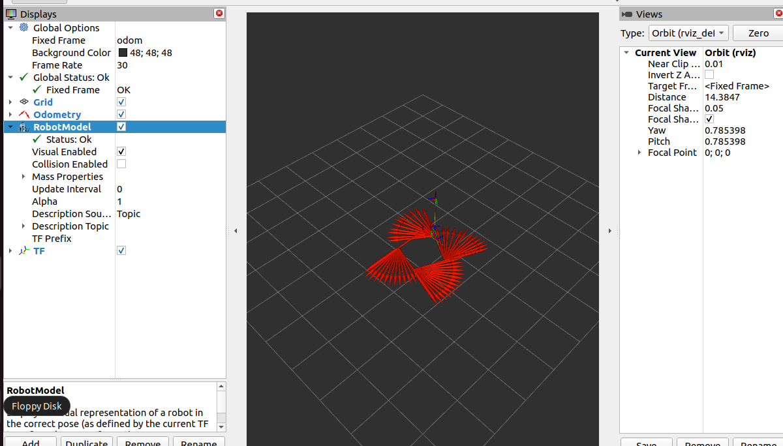Expand the Grid display properties
This screenshot has width=783, height=446.
click(x=10, y=102)
